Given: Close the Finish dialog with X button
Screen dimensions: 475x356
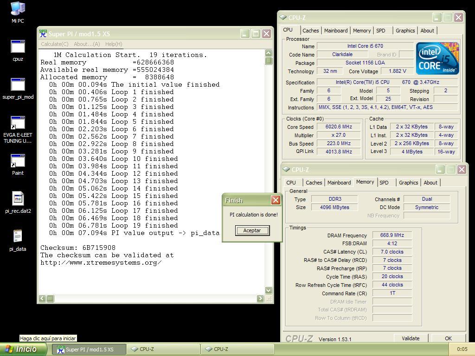Looking at the screenshot, I should (x=276, y=200).
